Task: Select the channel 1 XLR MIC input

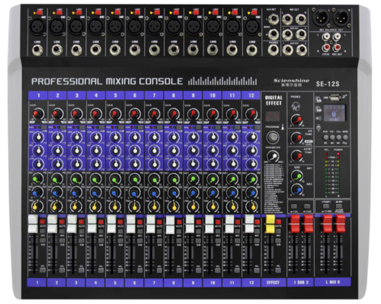Action: 37,27
